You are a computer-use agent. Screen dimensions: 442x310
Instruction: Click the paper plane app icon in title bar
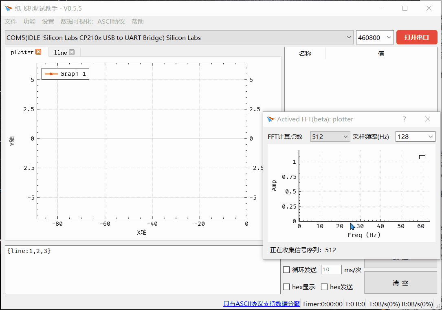(x=9, y=9)
